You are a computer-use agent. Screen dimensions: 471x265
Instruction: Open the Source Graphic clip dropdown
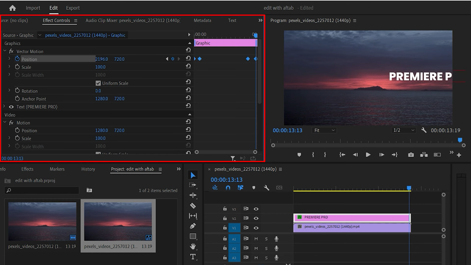[x=40, y=35]
